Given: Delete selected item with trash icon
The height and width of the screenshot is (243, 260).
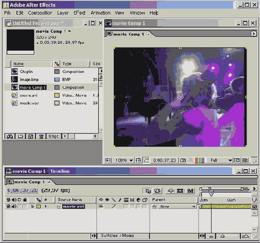Looking at the screenshot, I should (x=41, y=136).
